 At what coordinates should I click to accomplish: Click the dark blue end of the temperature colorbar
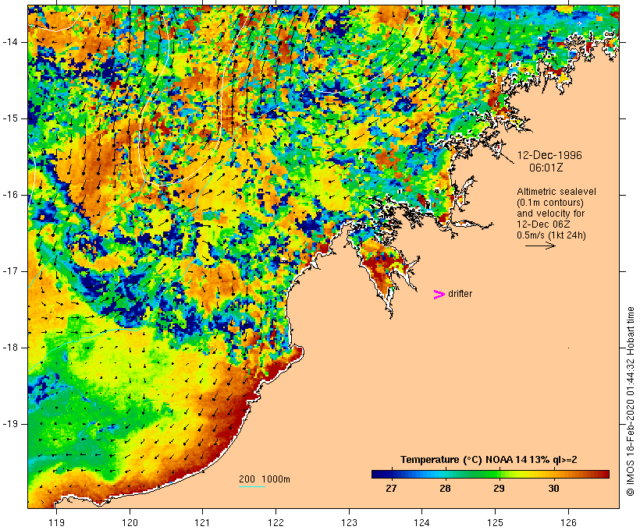379,474
